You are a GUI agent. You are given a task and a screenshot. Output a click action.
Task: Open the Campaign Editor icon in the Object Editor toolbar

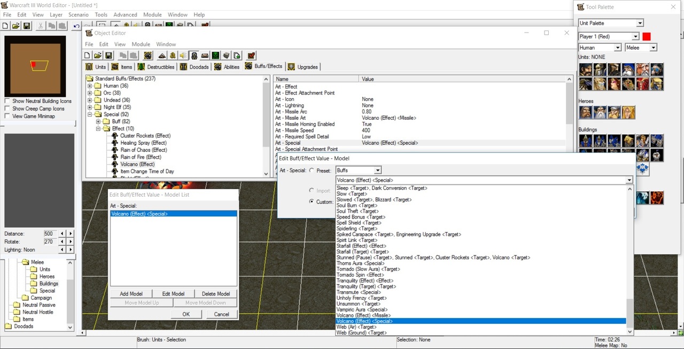(x=204, y=56)
